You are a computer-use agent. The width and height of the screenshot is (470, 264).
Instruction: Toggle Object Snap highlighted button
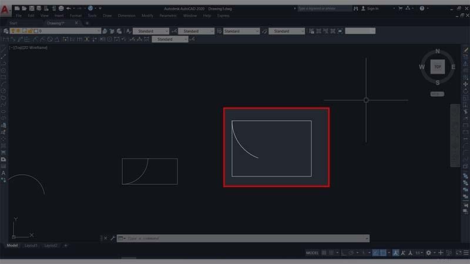(x=383, y=253)
